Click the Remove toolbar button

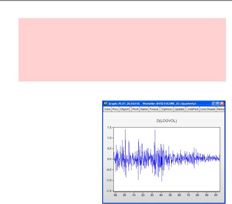220,109
